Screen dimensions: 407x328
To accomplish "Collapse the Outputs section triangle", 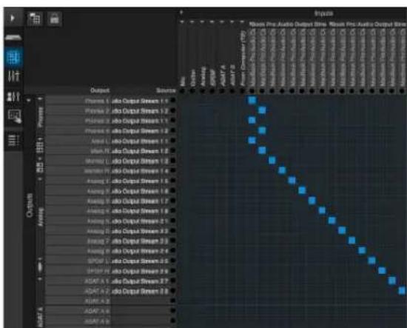I will click(x=29, y=100).
